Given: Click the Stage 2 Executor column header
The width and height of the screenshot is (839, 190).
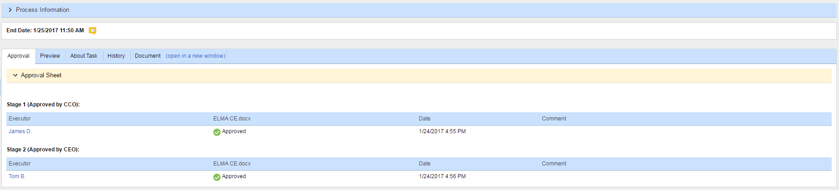Looking at the screenshot, I should pyautogui.click(x=20, y=164).
